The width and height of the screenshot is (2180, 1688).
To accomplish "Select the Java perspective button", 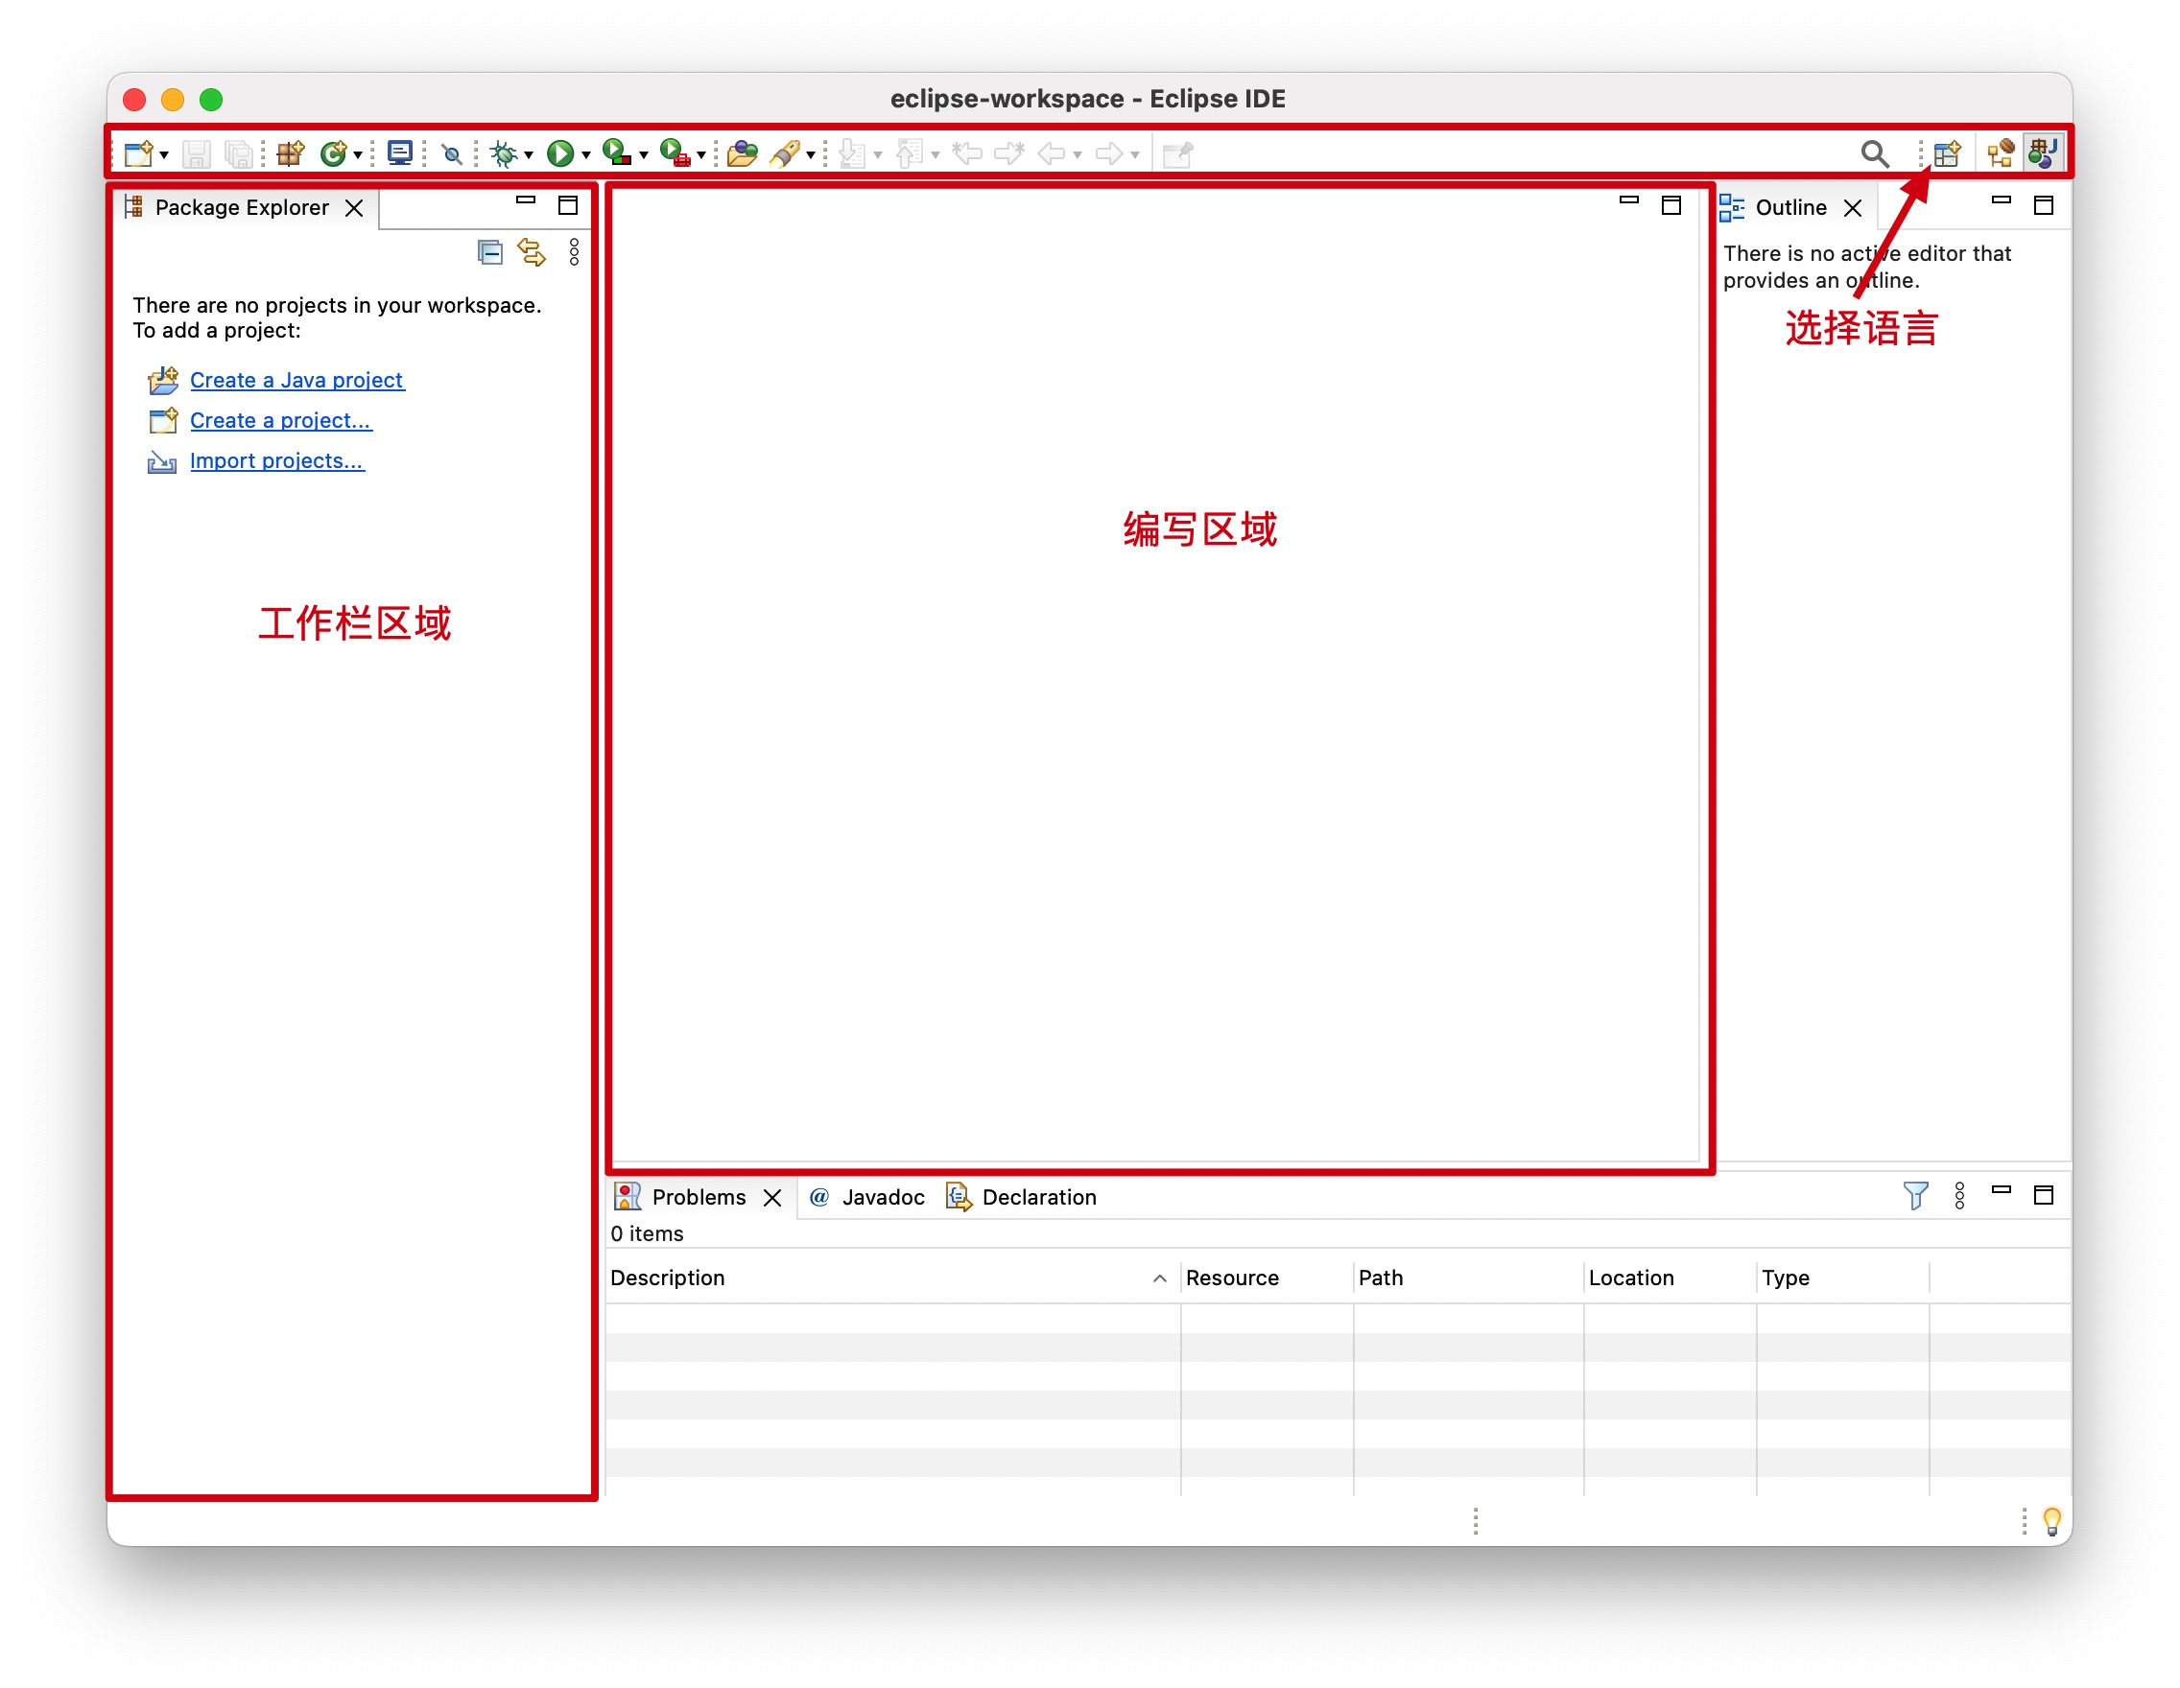I will tap(2043, 153).
